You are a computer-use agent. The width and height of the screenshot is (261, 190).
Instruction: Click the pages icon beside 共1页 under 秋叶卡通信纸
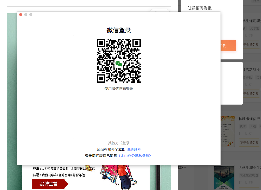pos(241,134)
